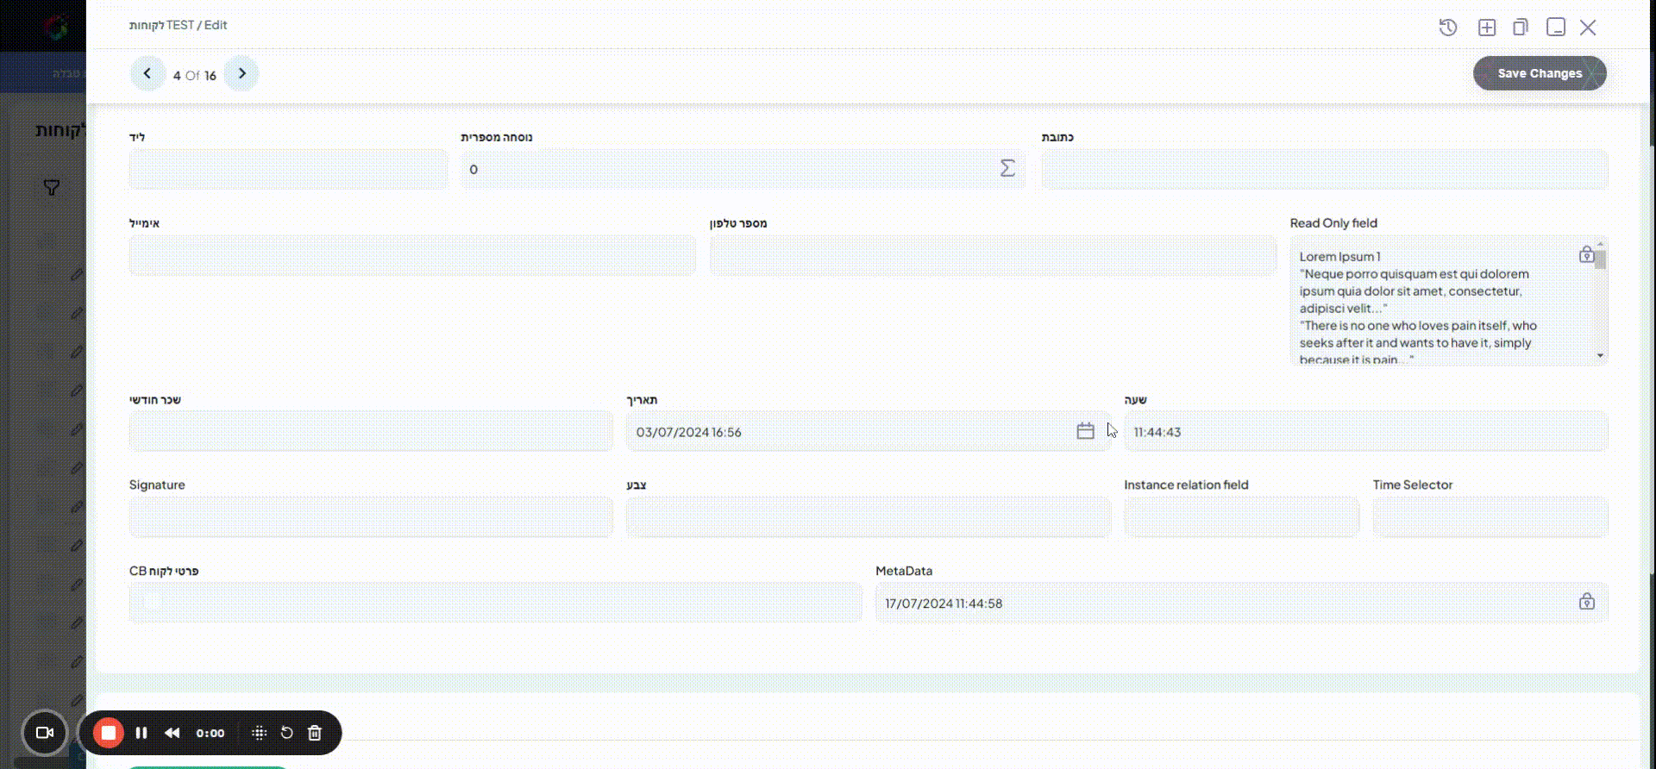This screenshot has height=769, width=1656.
Task: Open the calendar picker for תאריך
Action: (x=1085, y=431)
